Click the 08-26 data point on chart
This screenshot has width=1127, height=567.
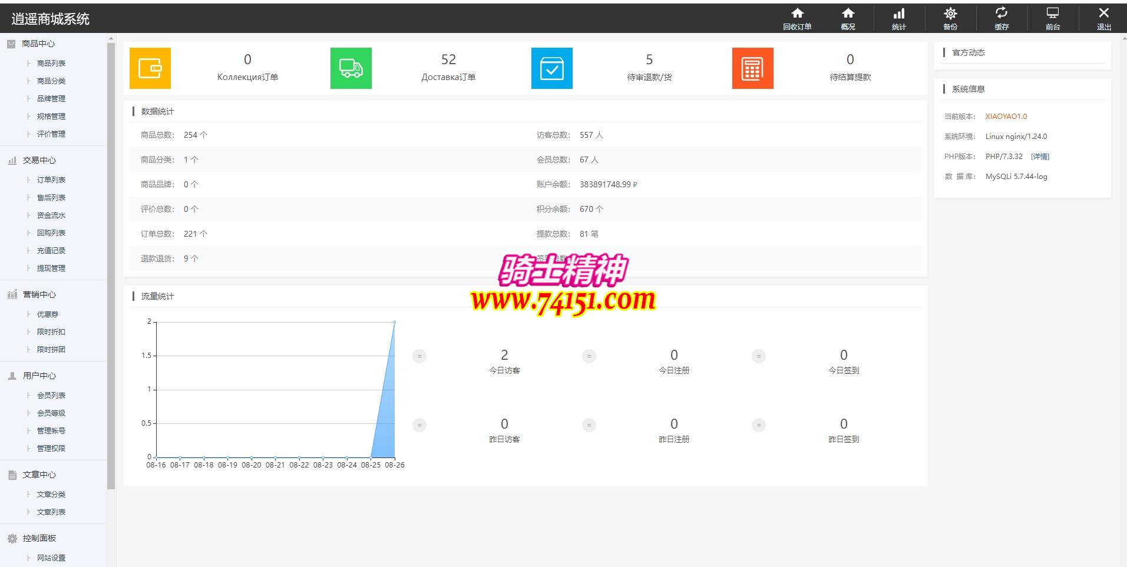[x=395, y=322]
